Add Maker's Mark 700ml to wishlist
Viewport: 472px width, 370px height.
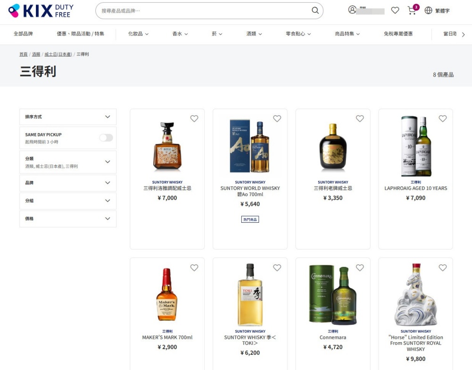tap(194, 268)
